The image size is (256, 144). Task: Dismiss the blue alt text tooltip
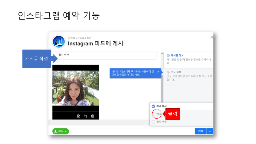158,72
